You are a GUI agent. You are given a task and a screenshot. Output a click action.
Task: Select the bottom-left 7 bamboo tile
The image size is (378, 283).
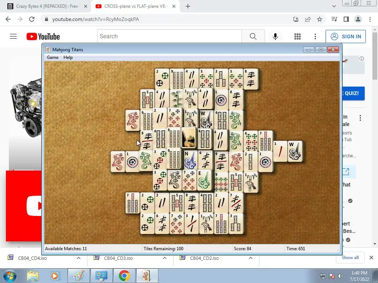[x=133, y=203]
